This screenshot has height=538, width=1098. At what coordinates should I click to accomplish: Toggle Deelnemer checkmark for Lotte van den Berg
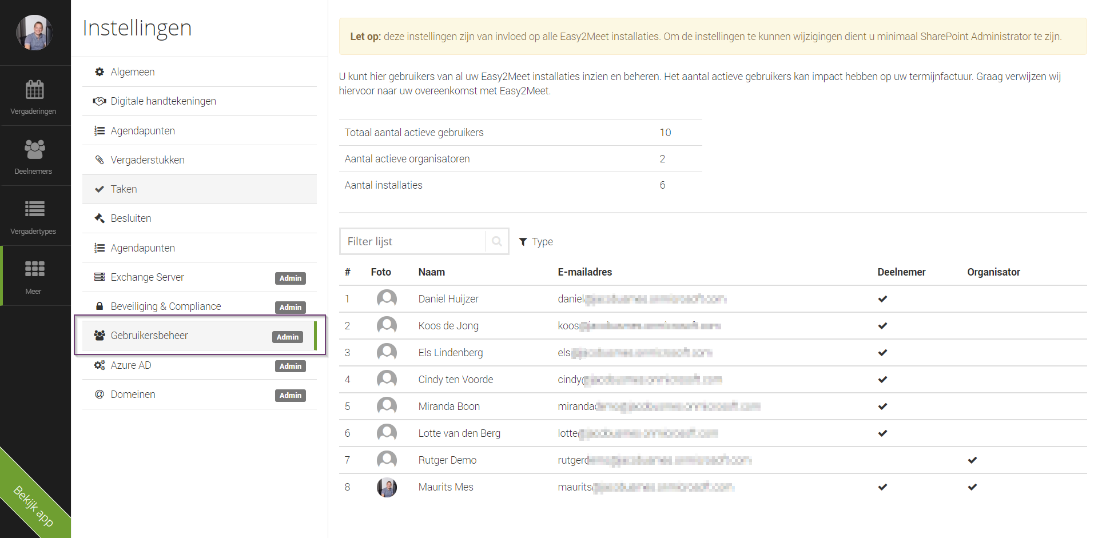tap(882, 433)
